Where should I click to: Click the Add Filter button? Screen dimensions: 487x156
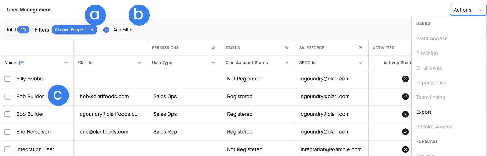click(x=118, y=30)
